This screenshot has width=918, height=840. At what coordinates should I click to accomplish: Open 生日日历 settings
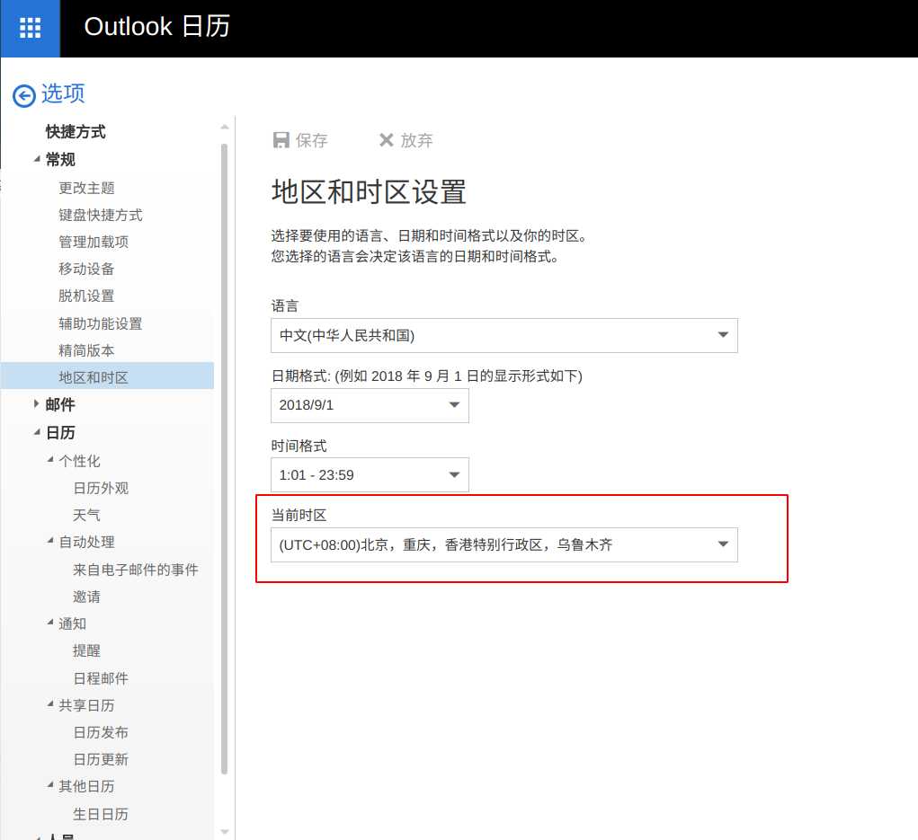(x=101, y=814)
